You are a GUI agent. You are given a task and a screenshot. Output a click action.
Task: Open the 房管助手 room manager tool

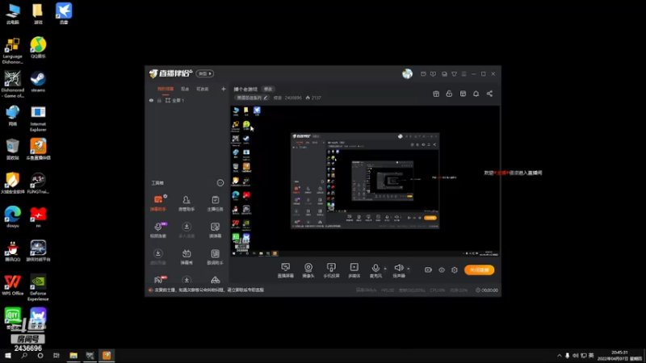pos(187,203)
